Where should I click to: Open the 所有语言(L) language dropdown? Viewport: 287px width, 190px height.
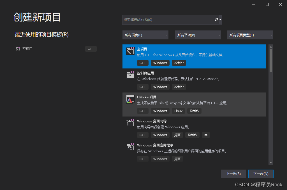145,35
